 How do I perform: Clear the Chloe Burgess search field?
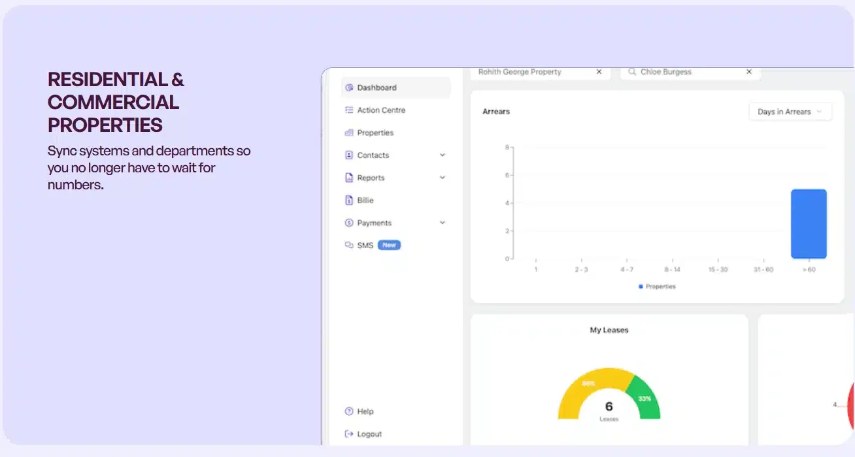pos(749,72)
